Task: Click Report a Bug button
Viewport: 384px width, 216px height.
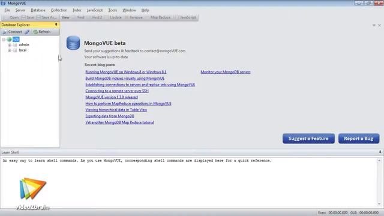Action: pyautogui.click(x=359, y=139)
